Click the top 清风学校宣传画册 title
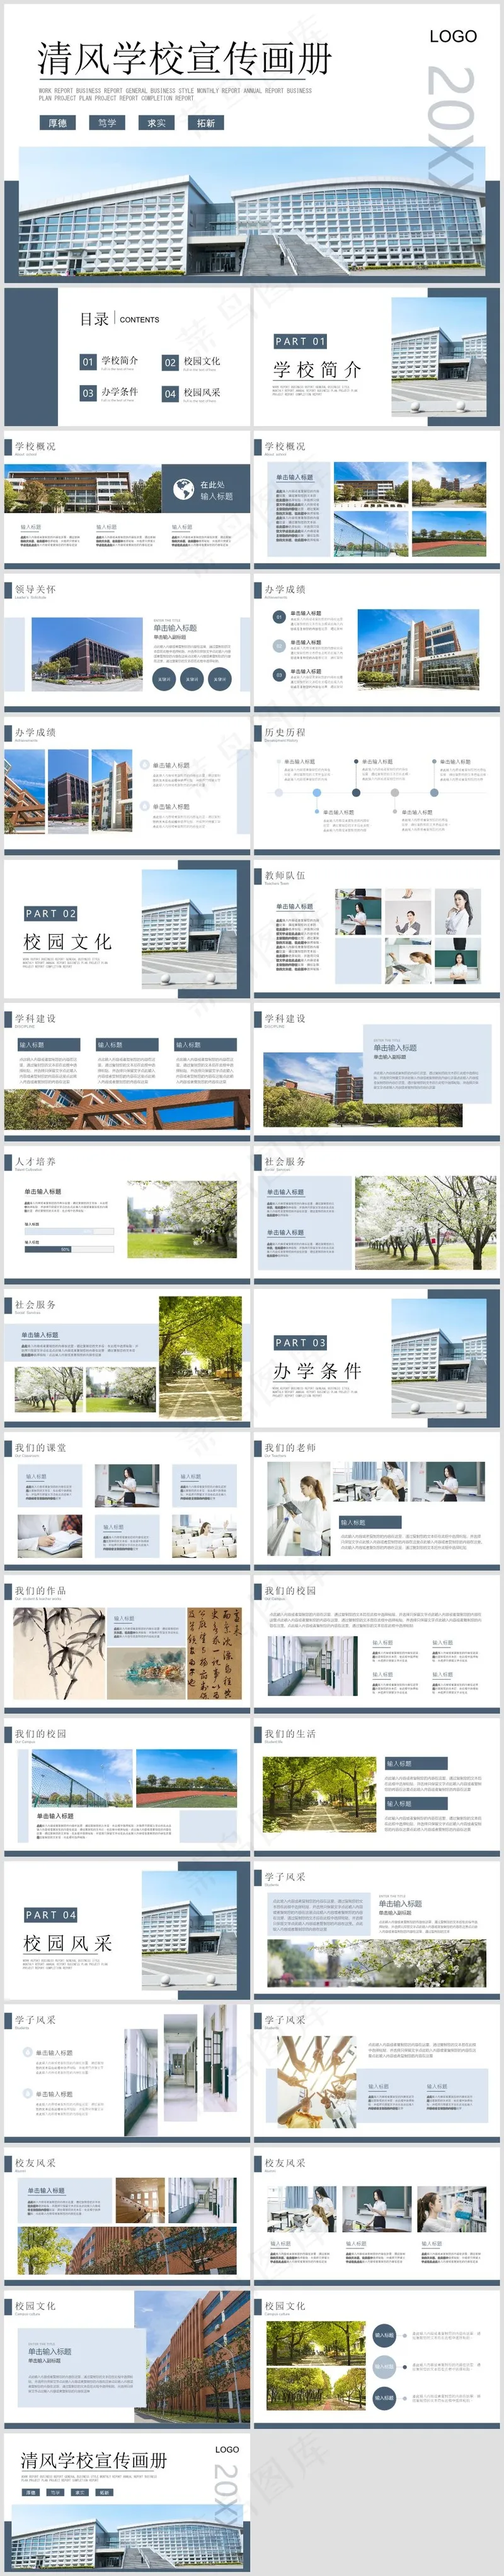504x2576 pixels. 185,60
